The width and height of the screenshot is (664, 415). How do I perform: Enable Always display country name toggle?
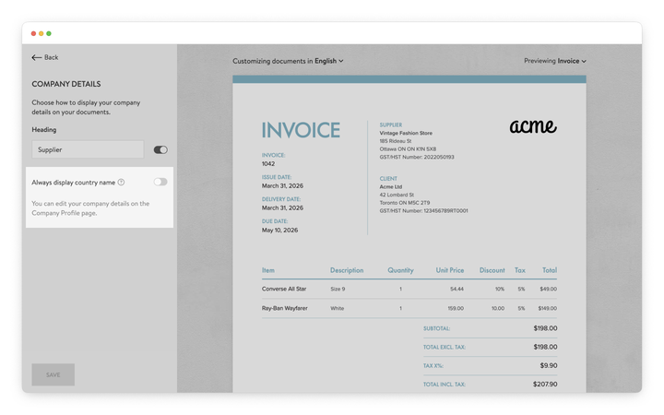[x=160, y=183]
